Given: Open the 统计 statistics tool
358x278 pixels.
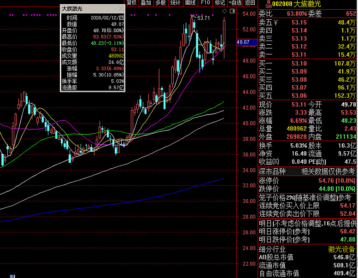Looking at the screenshot, I should 175,3.
